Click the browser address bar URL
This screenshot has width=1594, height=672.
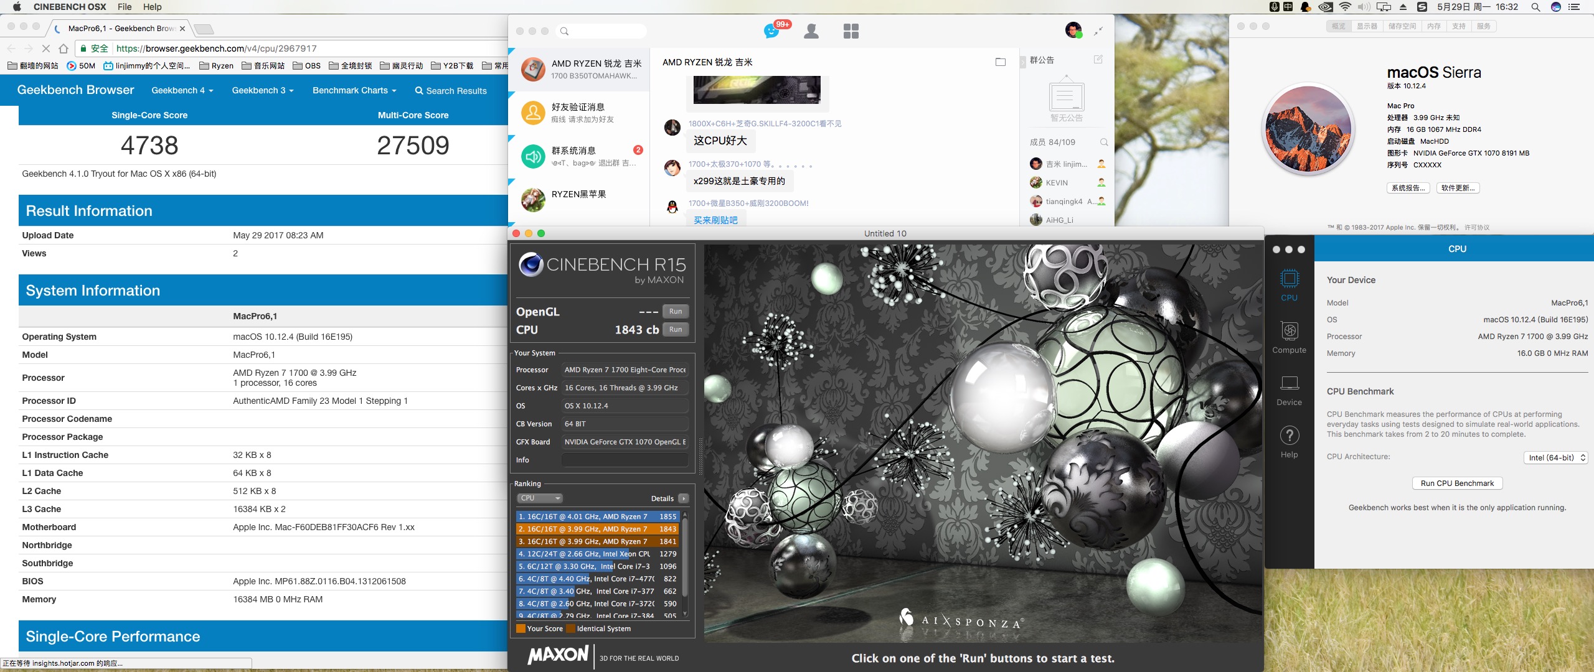(x=217, y=49)
